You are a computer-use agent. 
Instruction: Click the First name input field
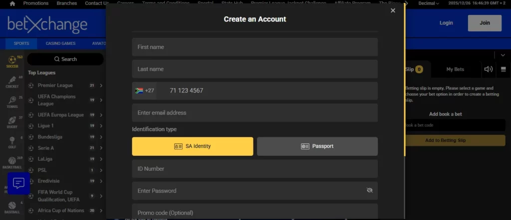pos(255,47)
